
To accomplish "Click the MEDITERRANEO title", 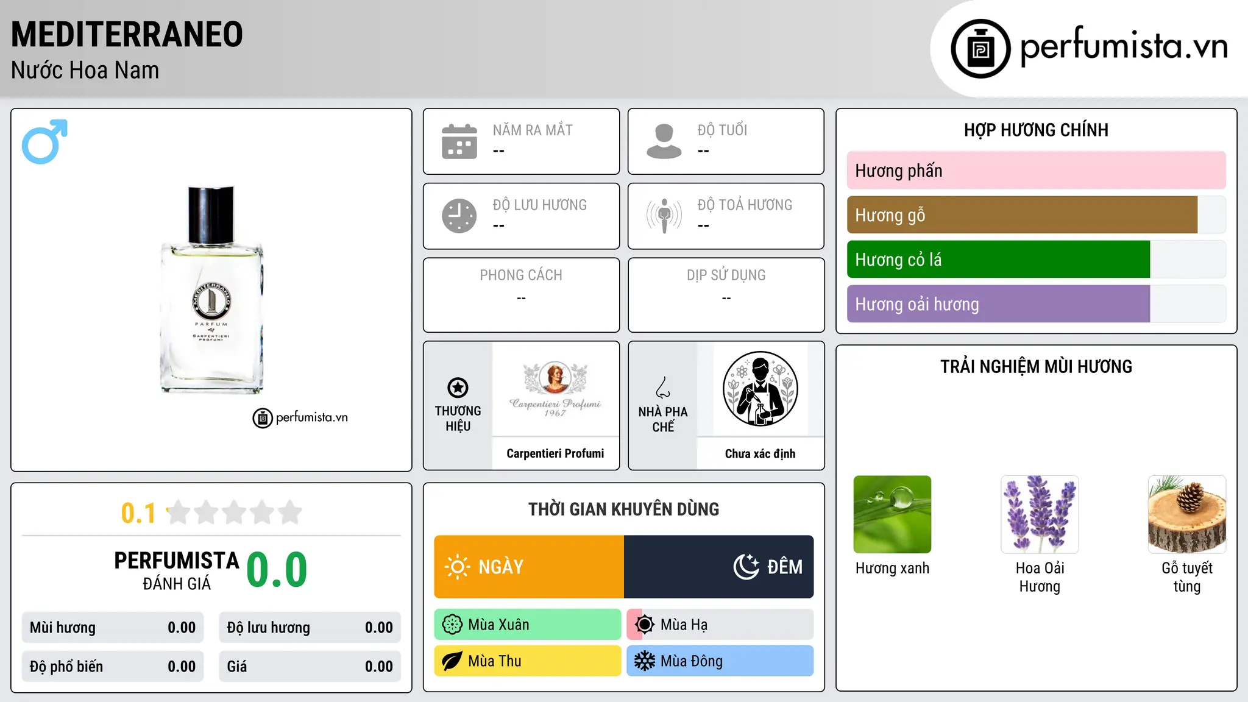I will tap(127, 34).
